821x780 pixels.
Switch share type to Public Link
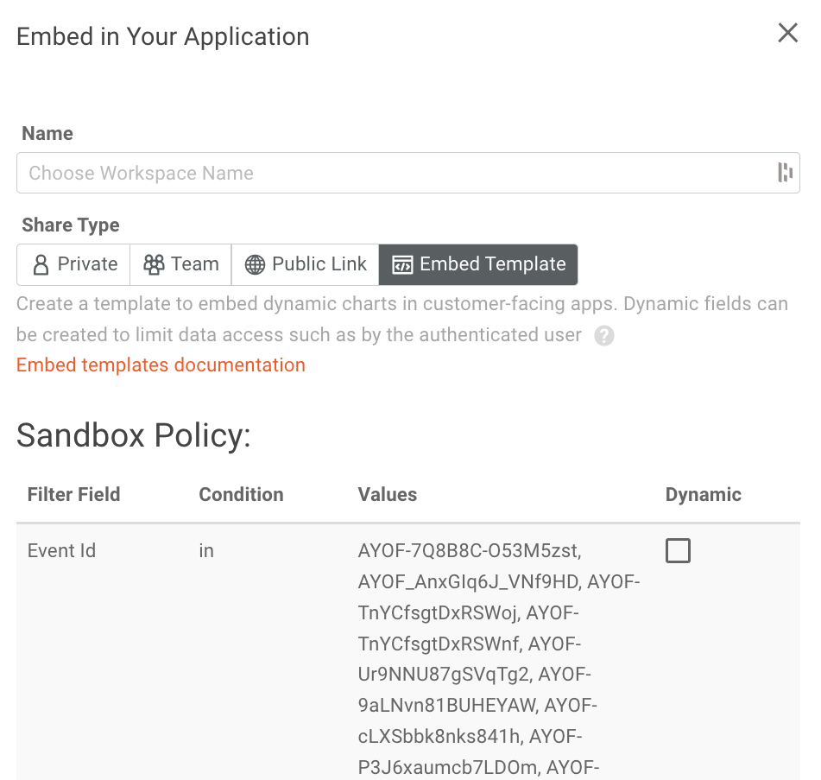click(x=305, y=264)
